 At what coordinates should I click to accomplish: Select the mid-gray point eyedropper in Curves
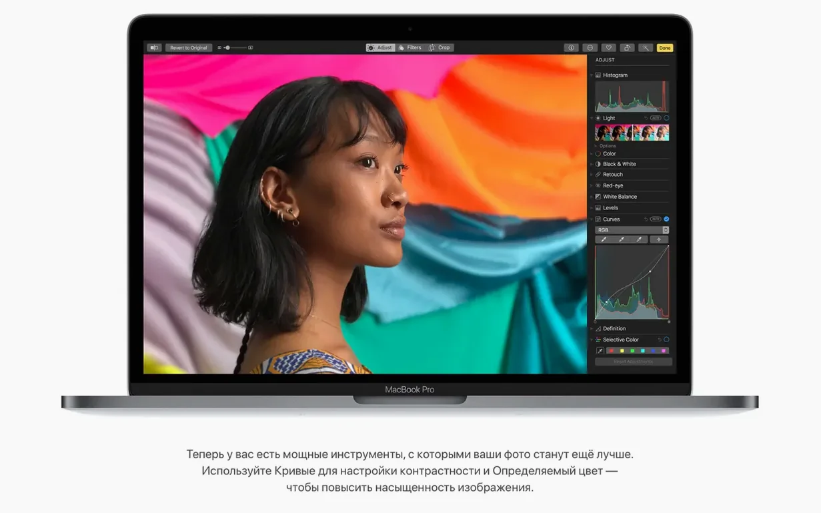[x=622, y=239]
